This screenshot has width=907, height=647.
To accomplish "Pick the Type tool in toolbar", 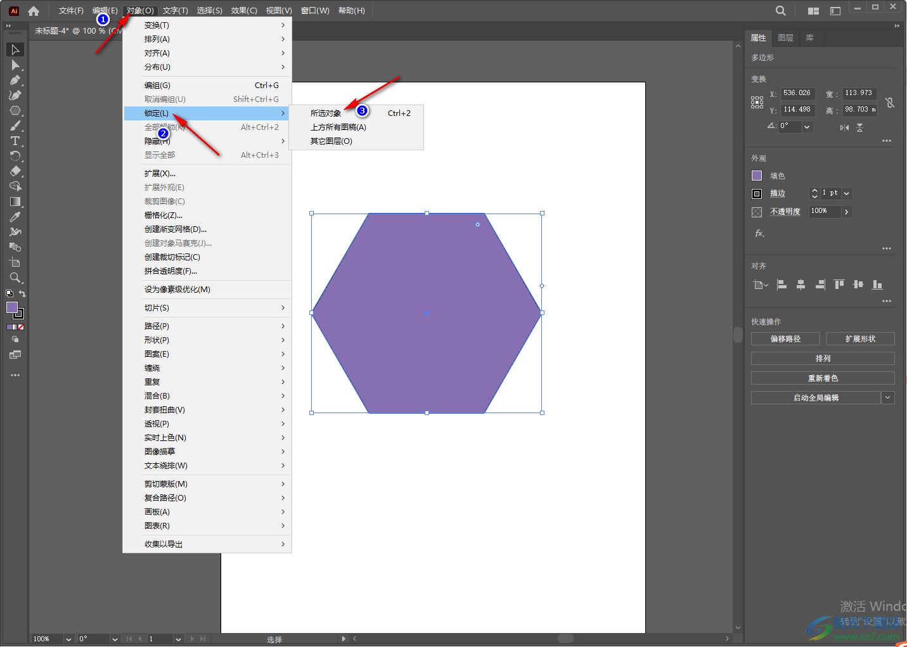I will 15,141.
